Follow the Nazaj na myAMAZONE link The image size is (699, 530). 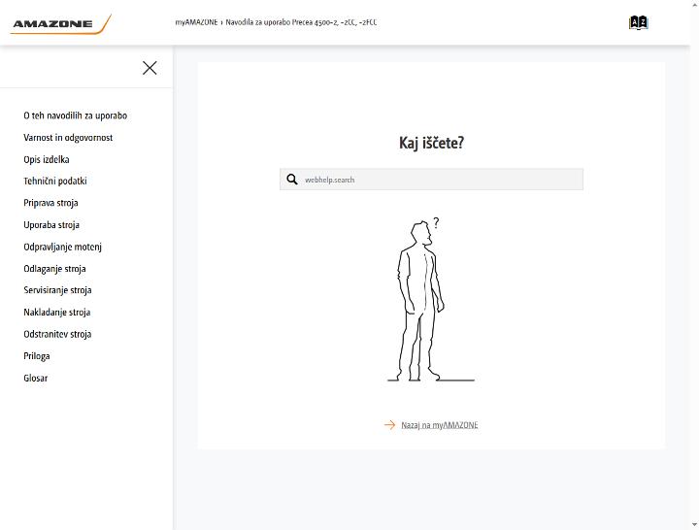pyautogui.click(x=440, y=425)
